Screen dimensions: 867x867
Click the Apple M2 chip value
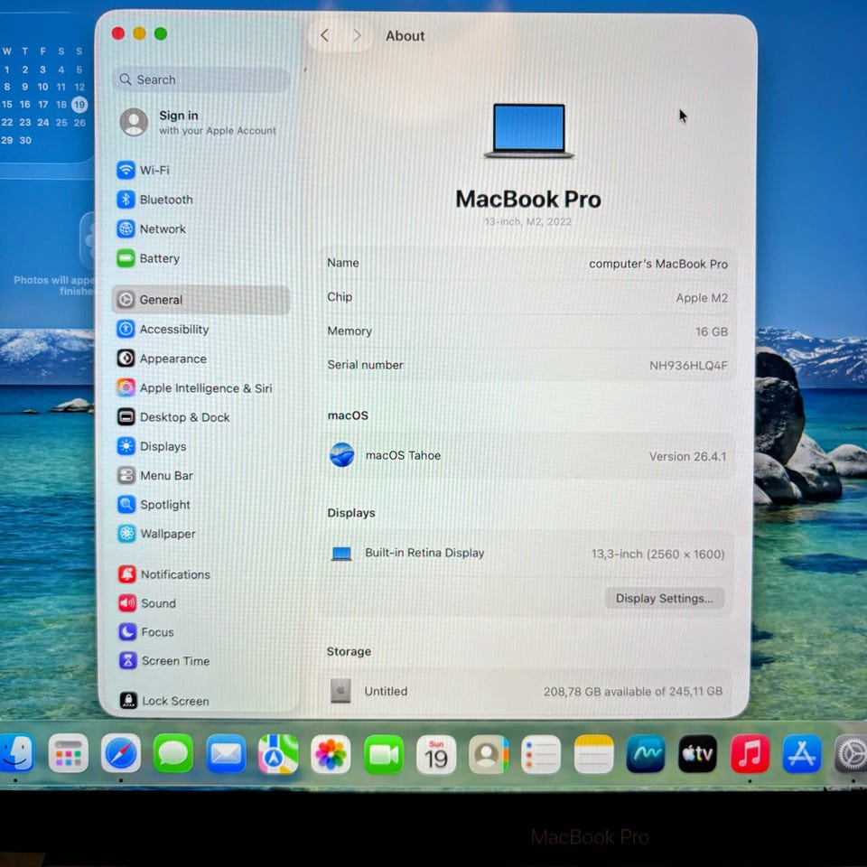tap(702, 298)
